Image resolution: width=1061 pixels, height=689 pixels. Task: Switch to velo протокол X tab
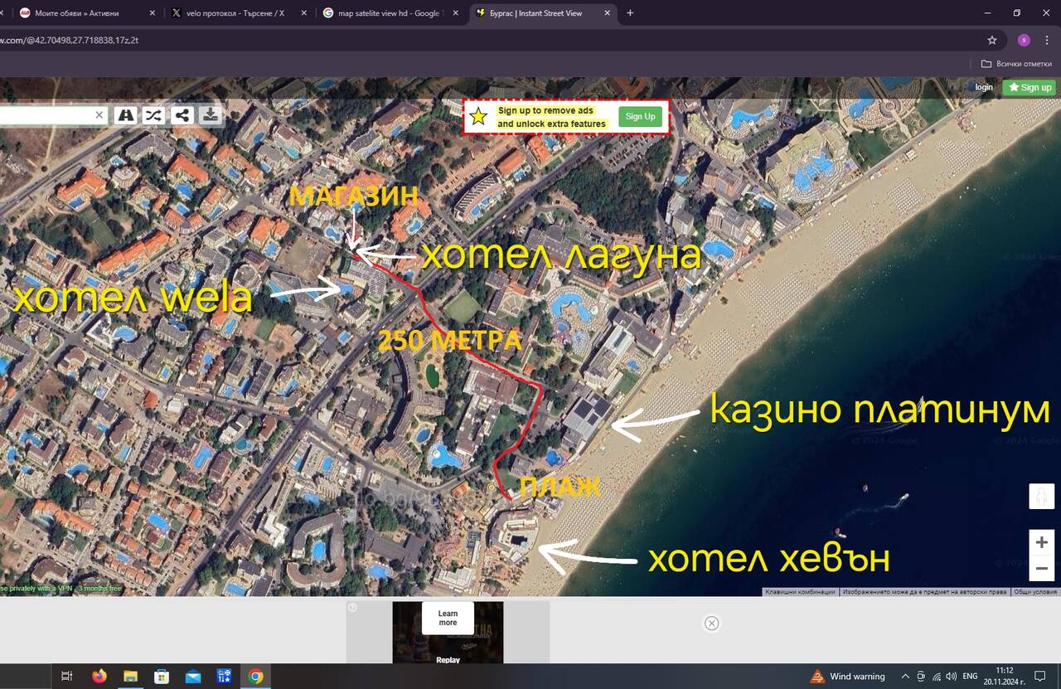235,13
